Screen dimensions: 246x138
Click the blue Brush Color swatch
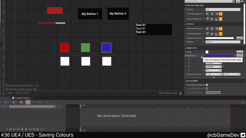pyautogui.click(x=219, y=56)
